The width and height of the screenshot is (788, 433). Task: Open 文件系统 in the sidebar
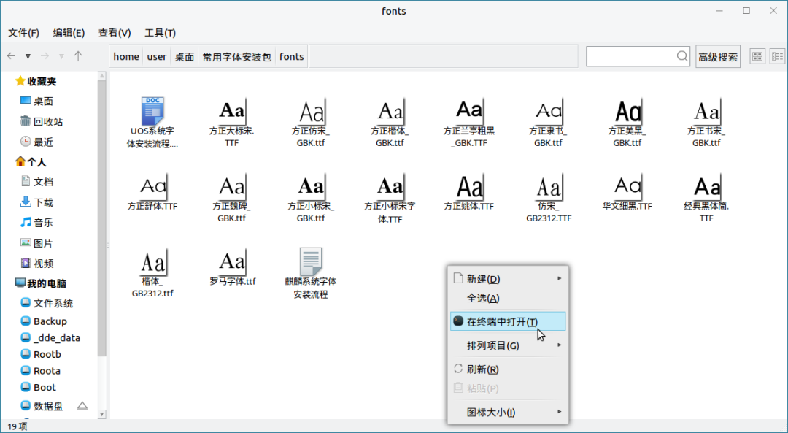point(47,303)
